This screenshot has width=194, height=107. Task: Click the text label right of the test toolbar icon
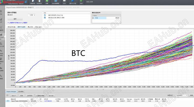pyautogui.click(x=89, y=2)
